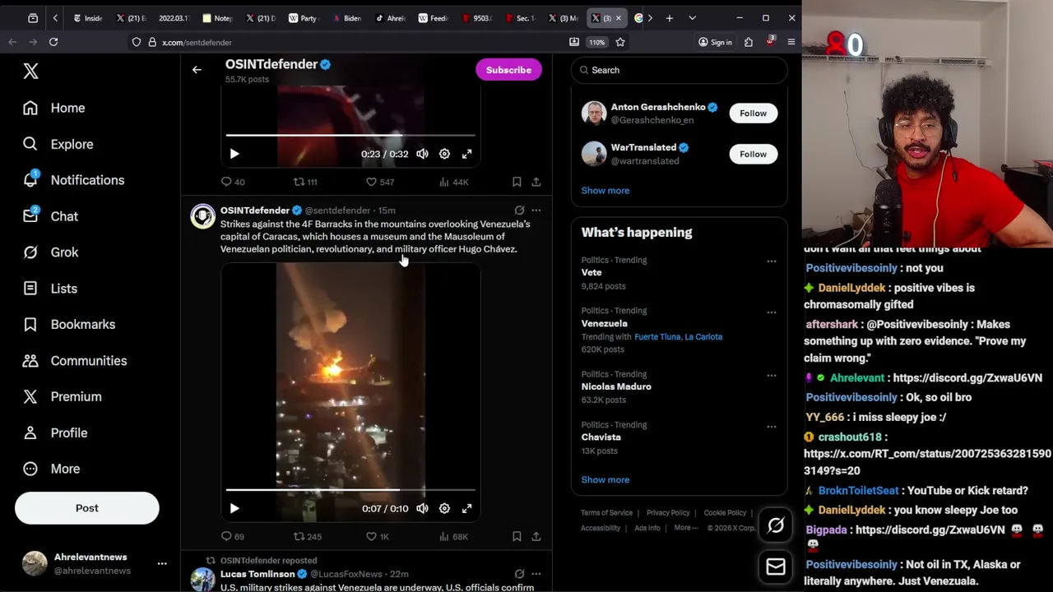This screenshot has width=1053, height=592.
Task: Expand the More menu in sidebar
Action: point(51,469)
